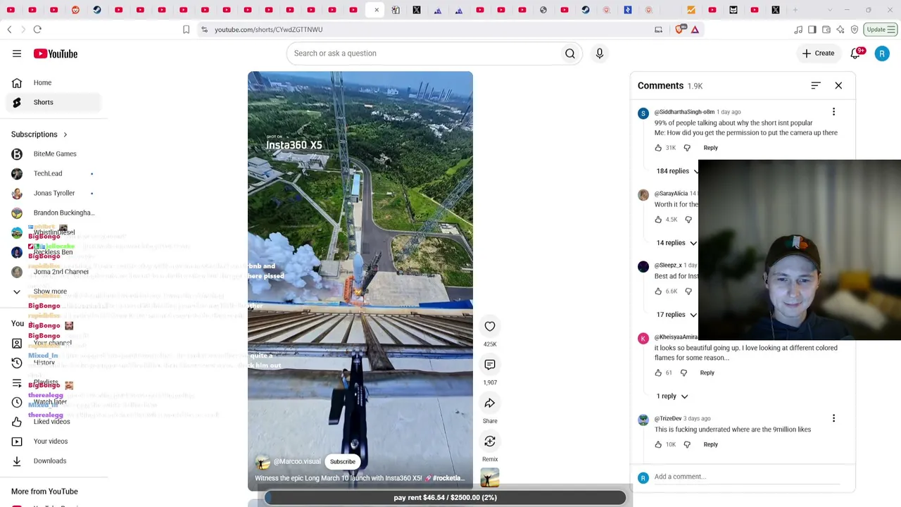The height and width of the screenshot is (507, 901).
Task: Dislike the TrizeDev comment
Action: pos(687,444)
